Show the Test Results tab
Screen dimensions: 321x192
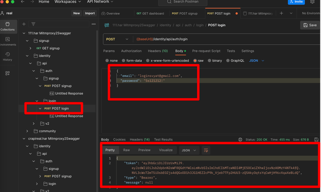pos(163,140)
